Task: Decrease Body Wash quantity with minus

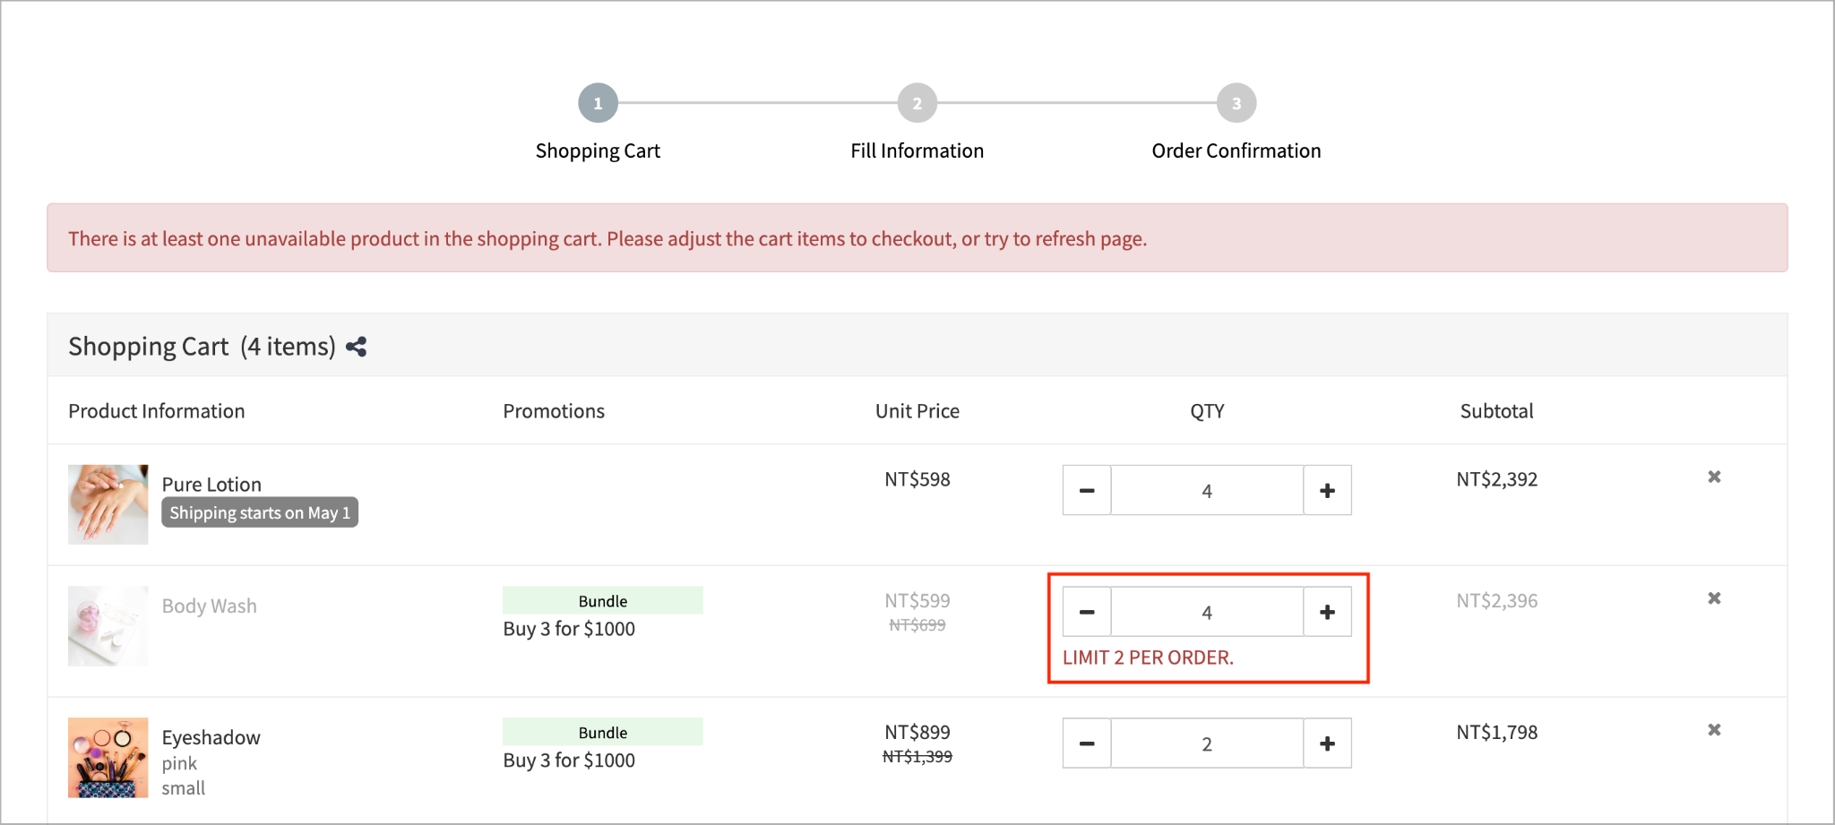Action: tap(1087, 612)
